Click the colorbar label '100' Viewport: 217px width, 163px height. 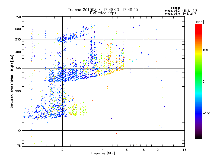tap(205, 50)
